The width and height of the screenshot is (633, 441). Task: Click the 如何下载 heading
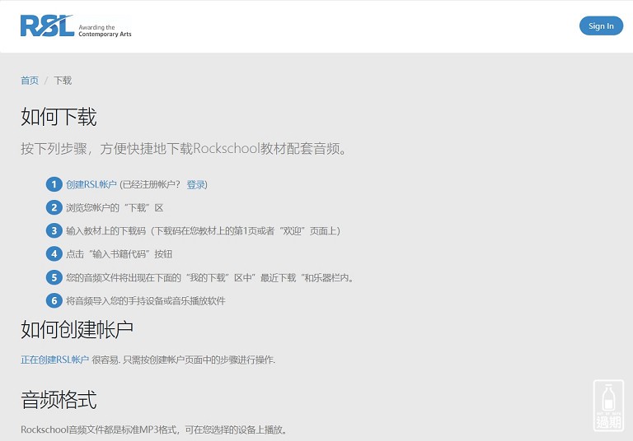(59, 117)
